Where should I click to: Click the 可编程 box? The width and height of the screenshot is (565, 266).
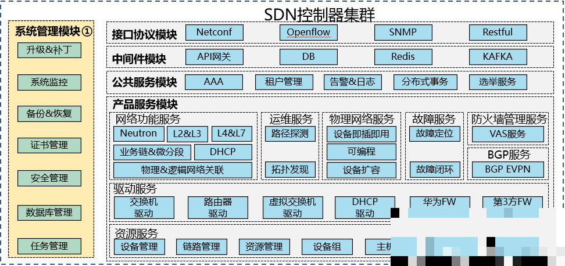coord(362,152)
